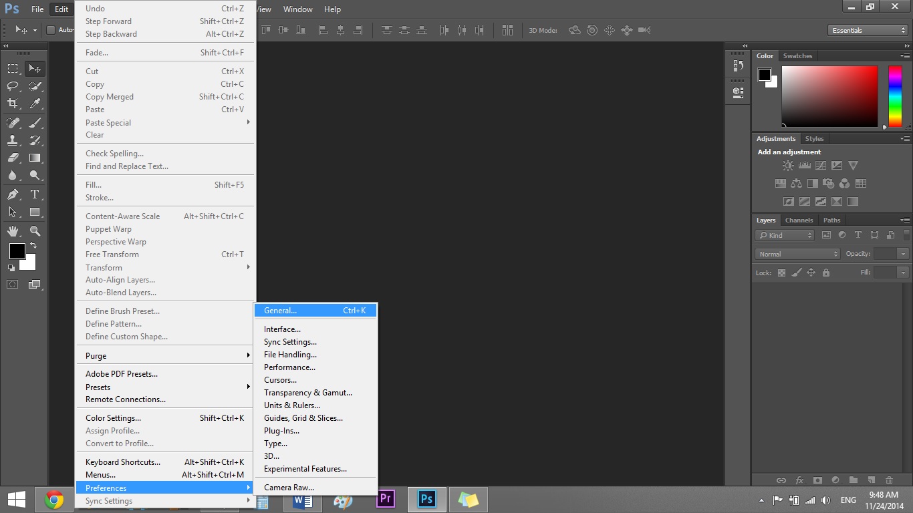This screenshot has height=513, width=913.
Task: Open the Opacity dropdown arrow
Action: pos(903,254)
